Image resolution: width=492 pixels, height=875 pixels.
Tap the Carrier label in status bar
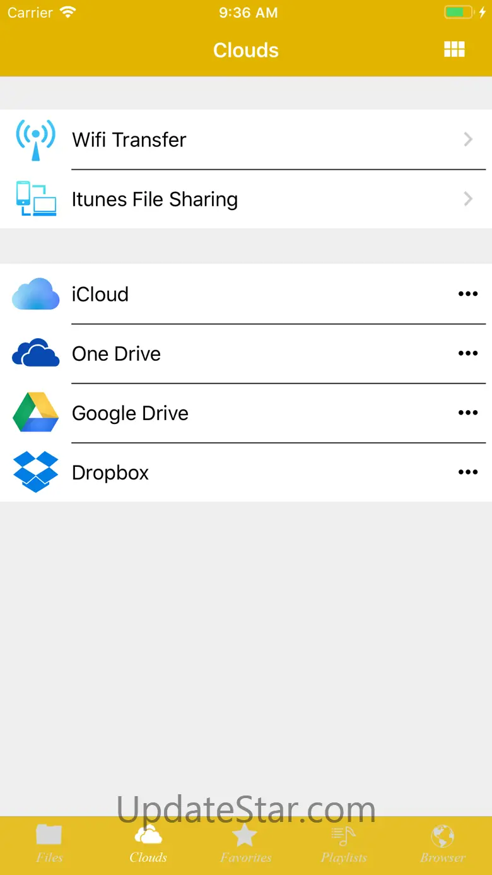tap(30, 13)
